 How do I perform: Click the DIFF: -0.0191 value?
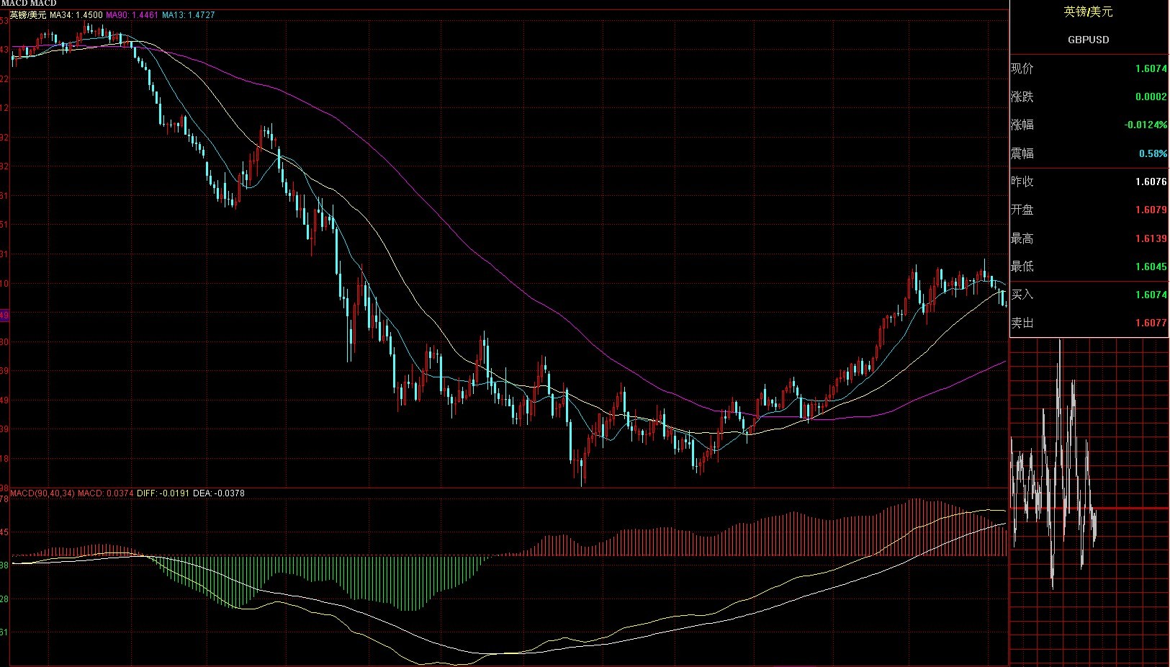pyautogui.click(x=163, y=493)
